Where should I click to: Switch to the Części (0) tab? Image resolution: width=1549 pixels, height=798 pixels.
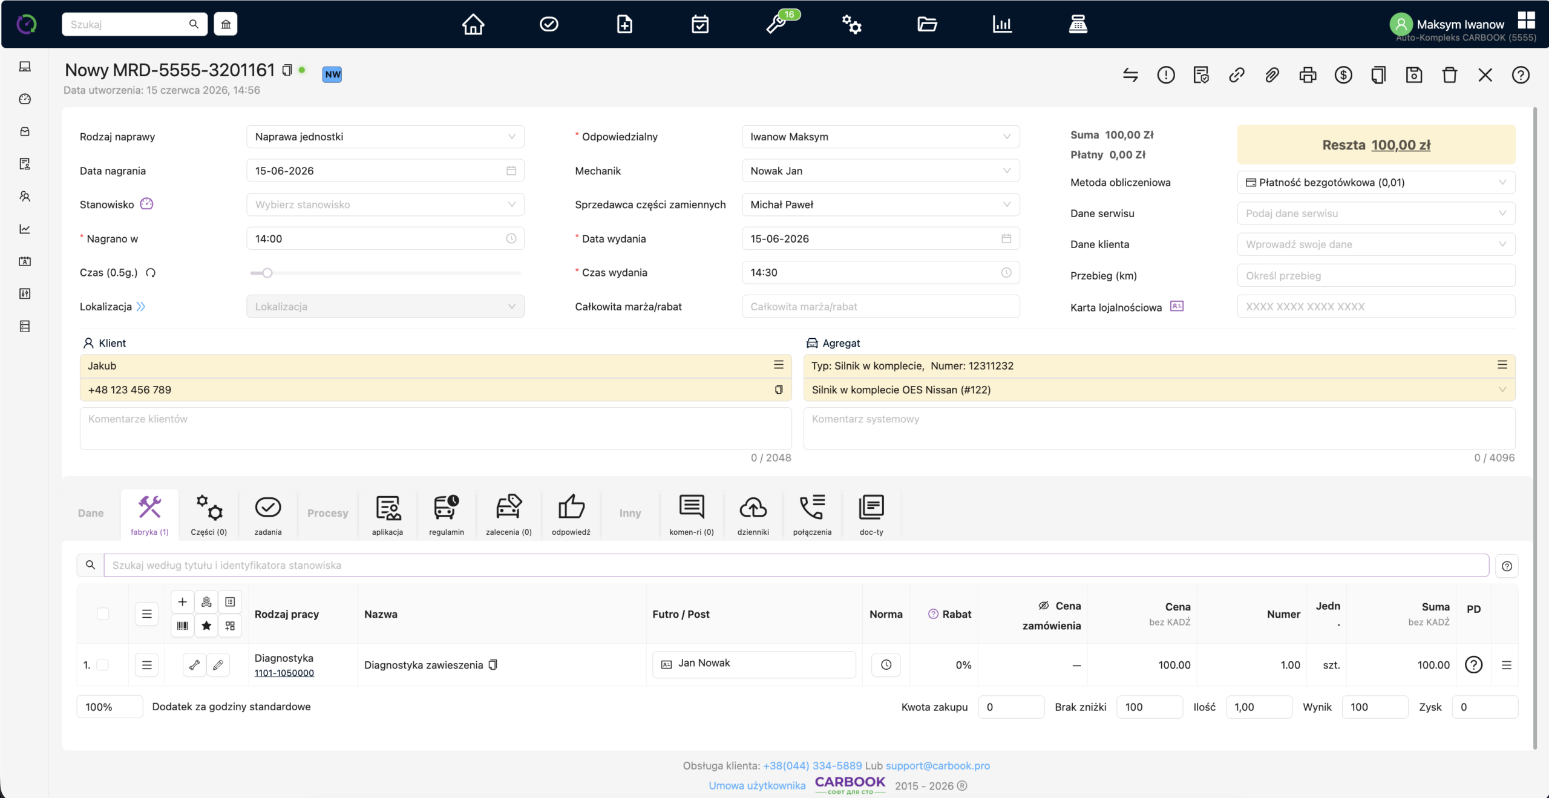point(209,515)
